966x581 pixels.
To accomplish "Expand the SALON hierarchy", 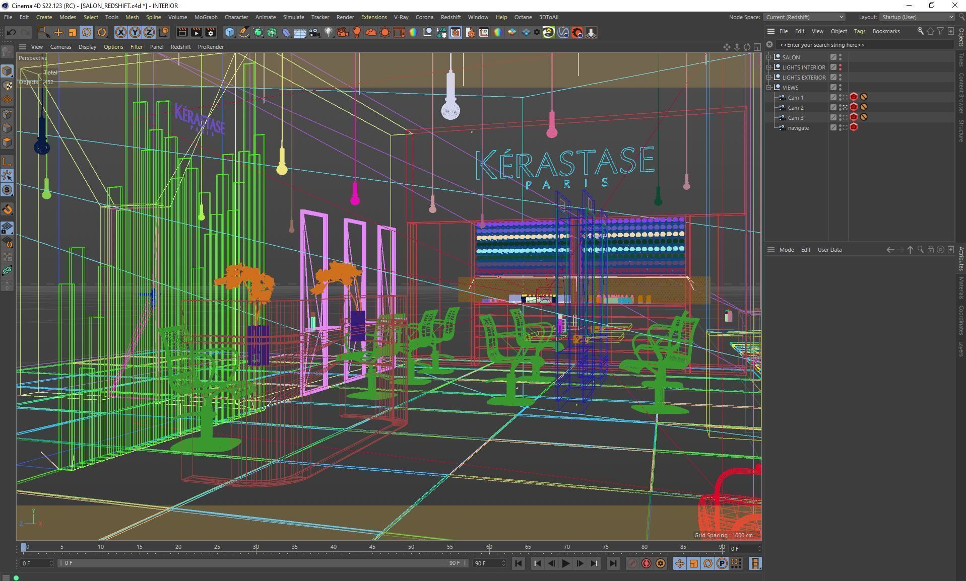I will pos(769,57).
